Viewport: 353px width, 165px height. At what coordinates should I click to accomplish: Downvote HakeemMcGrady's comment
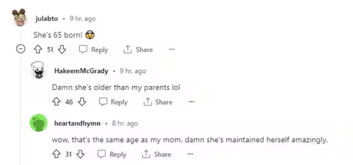tap(82, 102)
